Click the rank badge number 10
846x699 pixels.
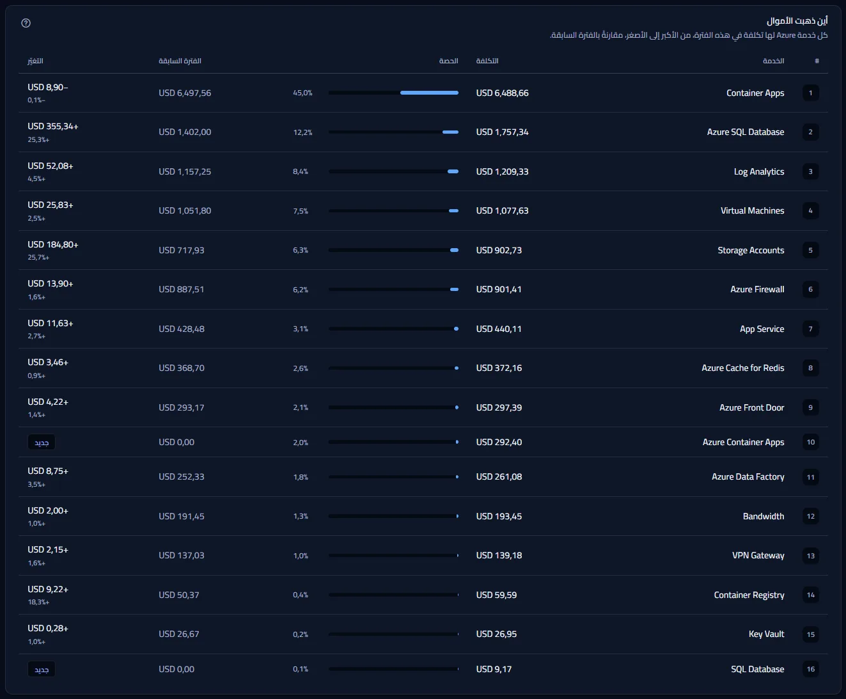[810, 442]
